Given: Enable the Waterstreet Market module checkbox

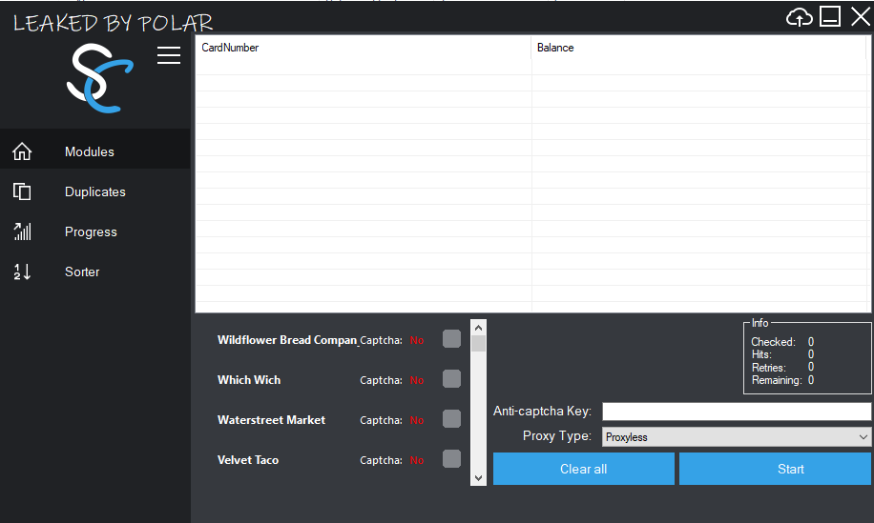Looking at the screenshot, I should tap(451, 418).
